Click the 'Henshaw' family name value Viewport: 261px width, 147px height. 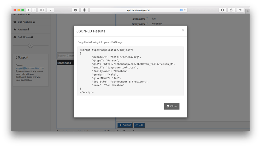click(156, 24)
